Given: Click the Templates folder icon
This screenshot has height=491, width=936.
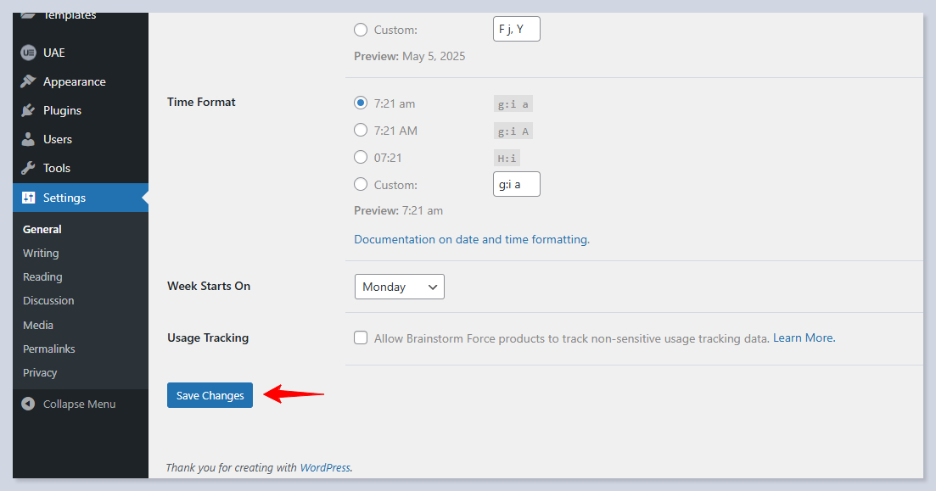Looking at the screenshot, I should click(28, 14).
